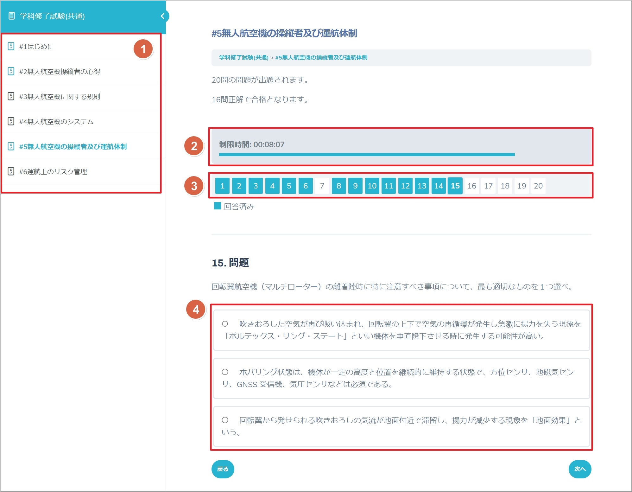This screenshot has height=492, width=632.
Task: Select the ホバリング状態 answer radio button
Action: click(x=225, y=372)
